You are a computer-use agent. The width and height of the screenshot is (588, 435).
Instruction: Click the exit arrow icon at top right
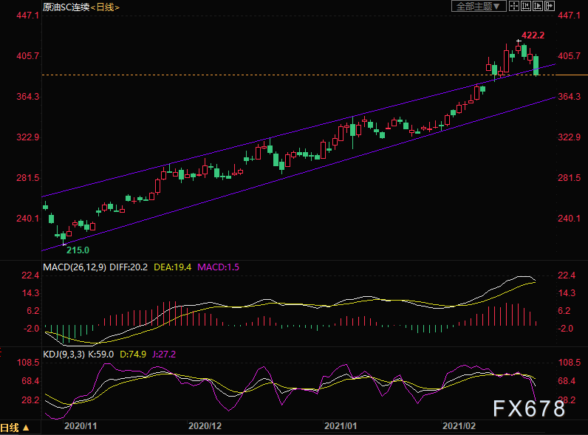549,6
